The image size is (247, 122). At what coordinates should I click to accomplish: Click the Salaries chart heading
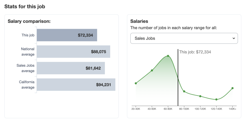tap(139, 21)
